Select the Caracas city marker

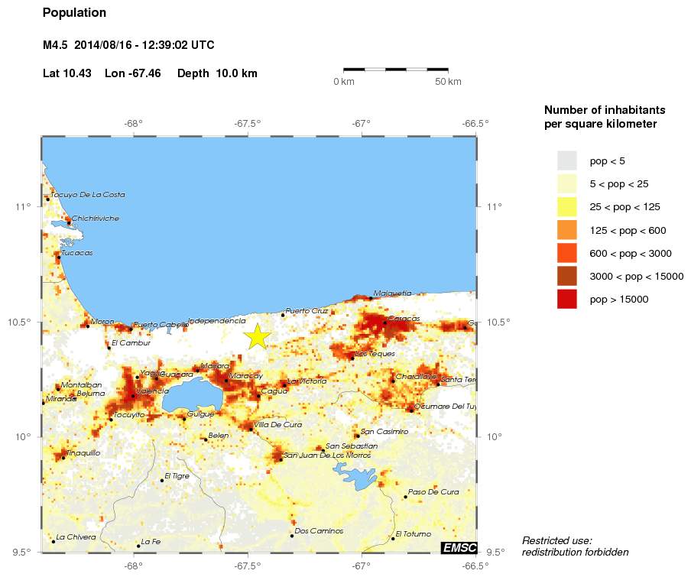click(384, 324)
